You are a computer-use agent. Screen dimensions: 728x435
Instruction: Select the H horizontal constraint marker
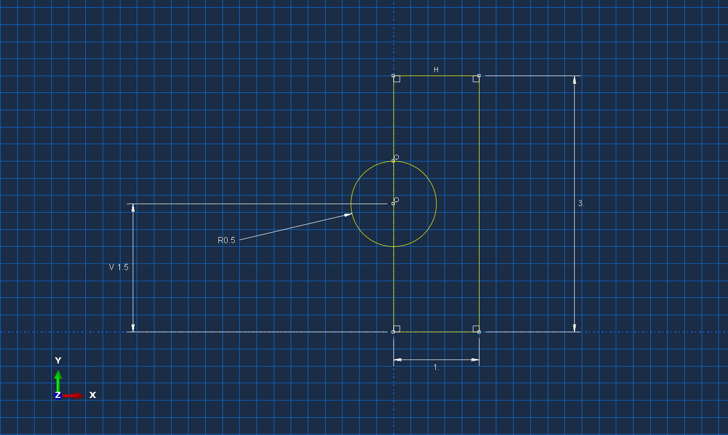coord(436,70)
